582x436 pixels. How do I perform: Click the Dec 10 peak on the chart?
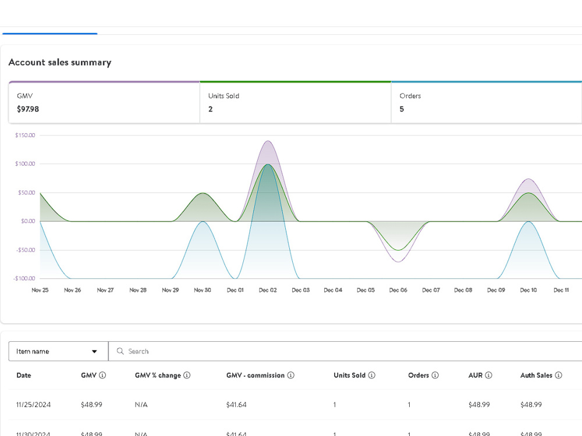tap(528, 180)
